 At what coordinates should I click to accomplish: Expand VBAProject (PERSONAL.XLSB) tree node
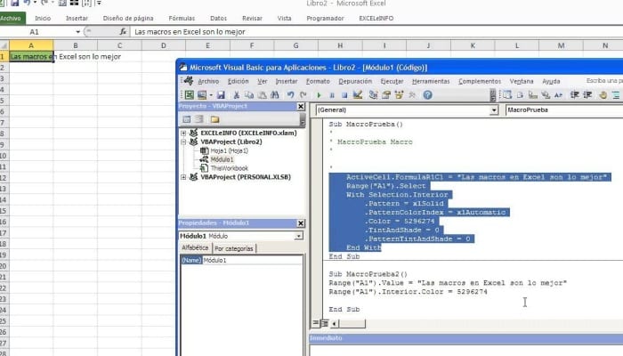pyautogui.click(x=183, y=177)
